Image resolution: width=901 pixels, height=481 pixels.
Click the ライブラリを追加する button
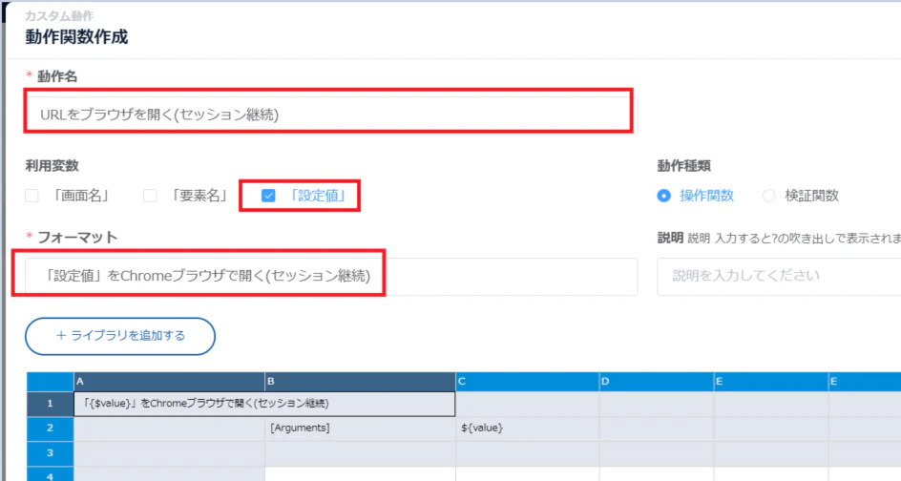point(120,336)
